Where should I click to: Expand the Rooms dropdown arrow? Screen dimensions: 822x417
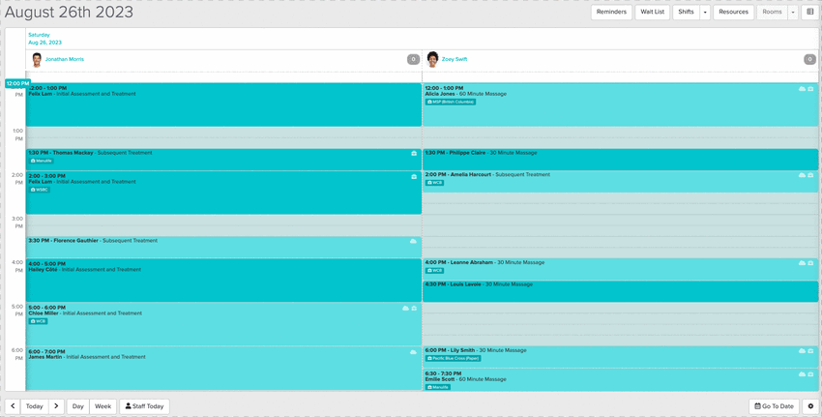(793, 13)
